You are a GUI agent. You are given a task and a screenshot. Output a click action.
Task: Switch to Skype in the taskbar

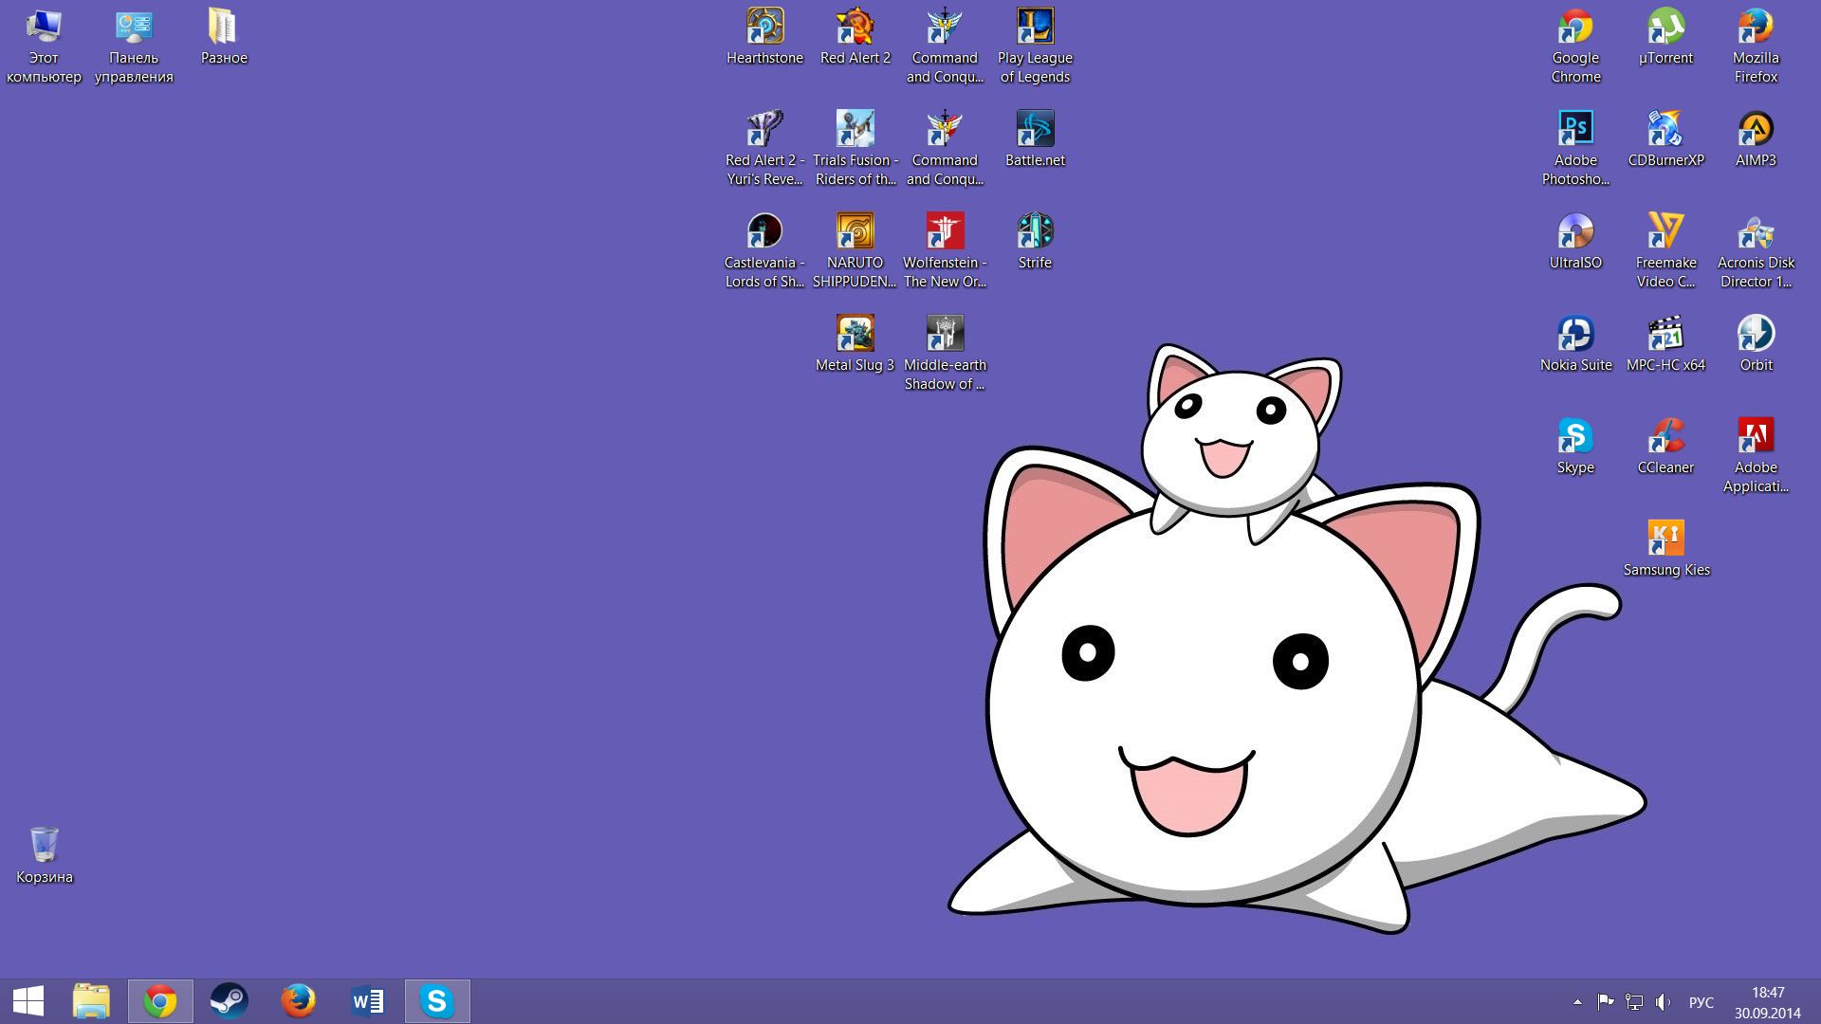coord(437,1001)
